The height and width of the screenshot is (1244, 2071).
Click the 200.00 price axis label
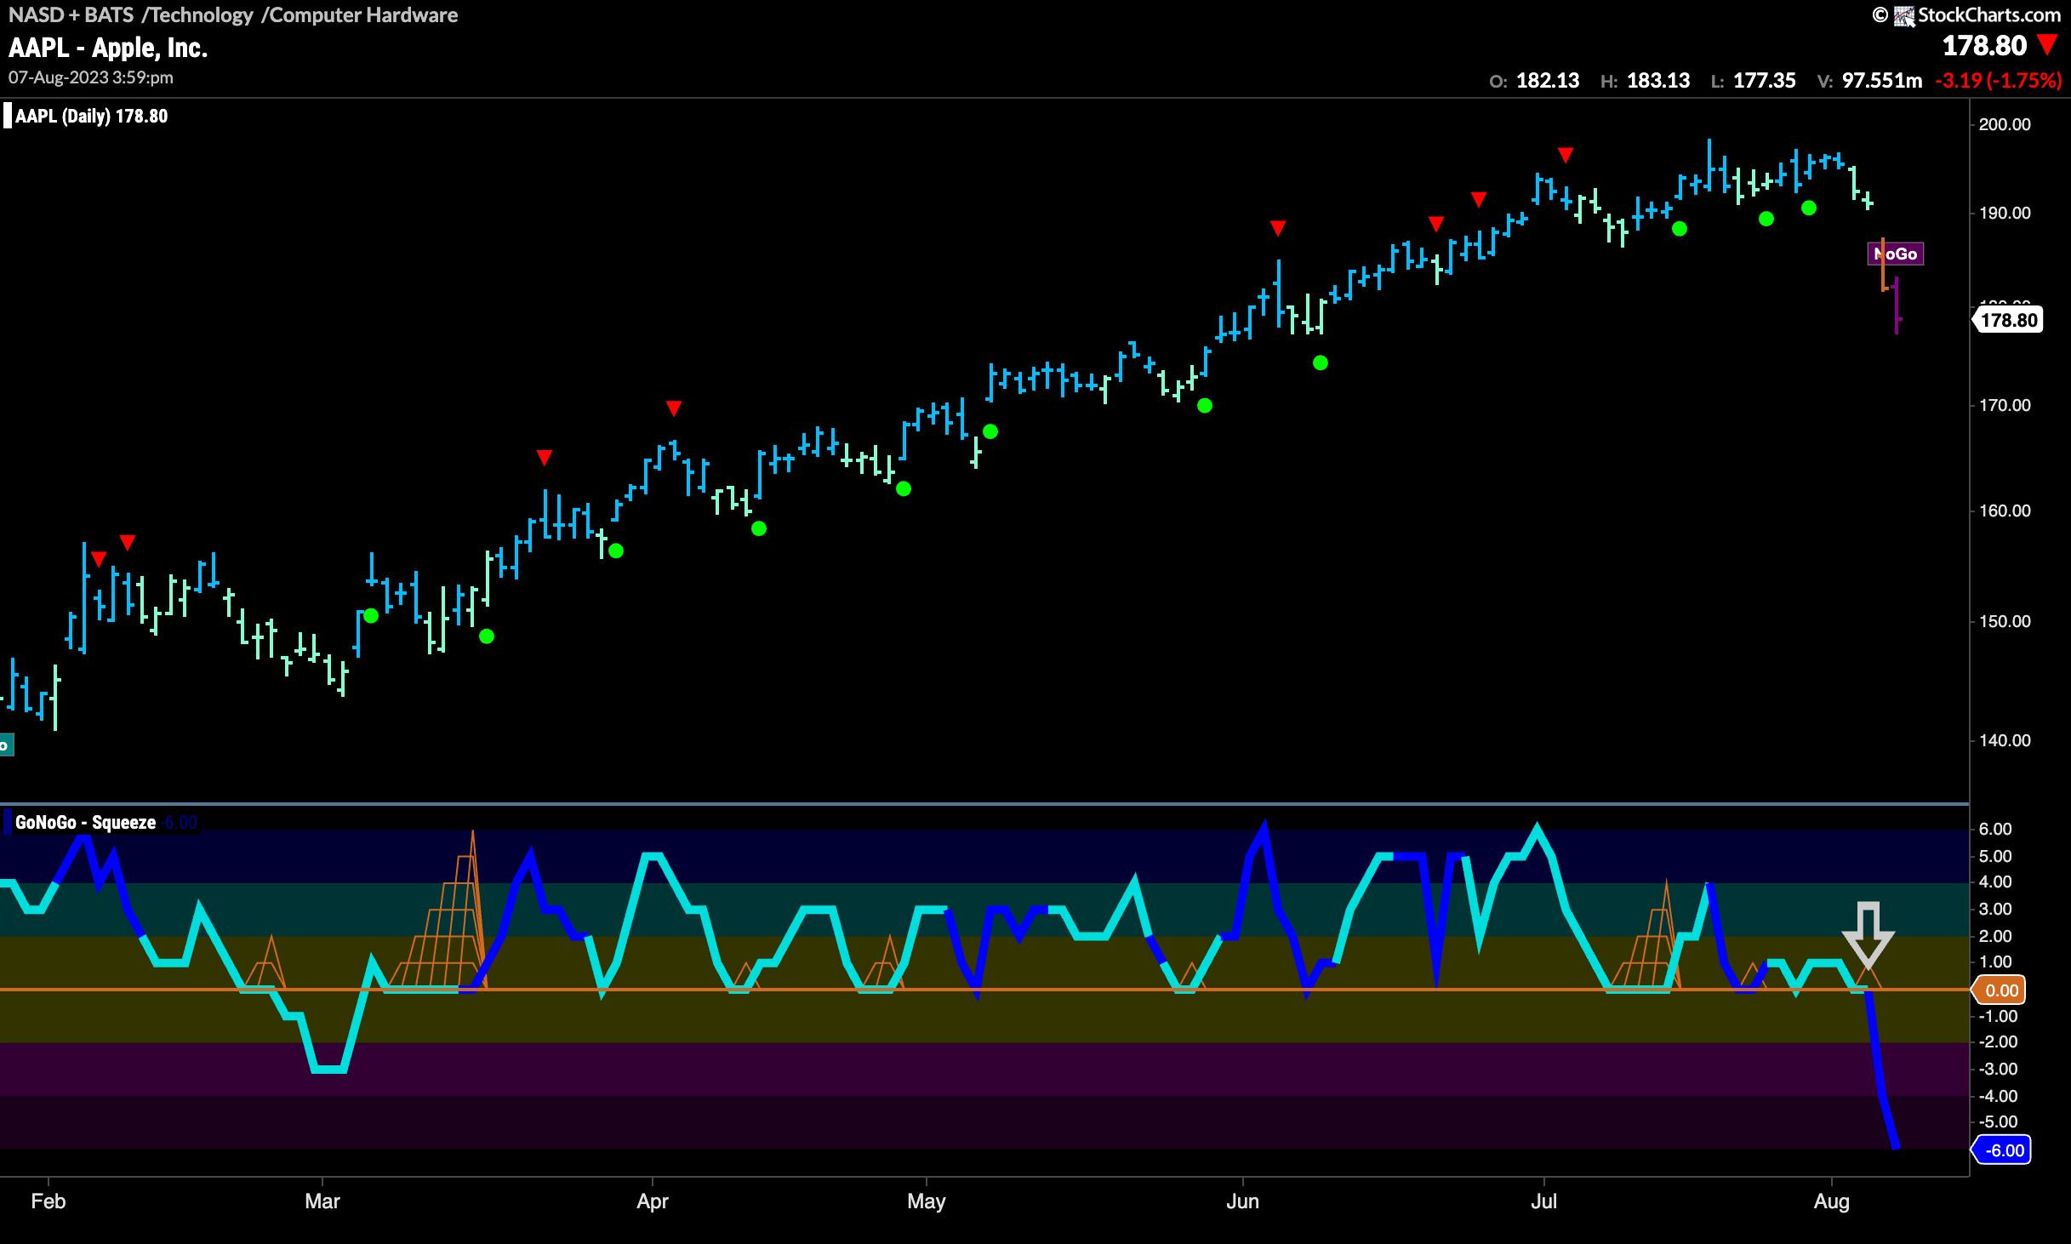(2005, 124)
